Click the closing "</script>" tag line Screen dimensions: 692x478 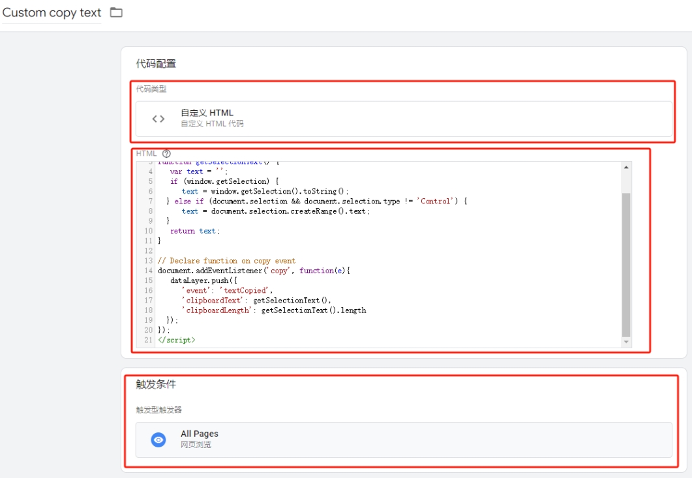click(177, 340)
